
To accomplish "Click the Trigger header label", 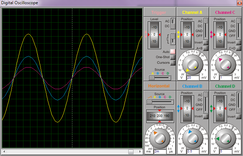I will tap(158, 12).
